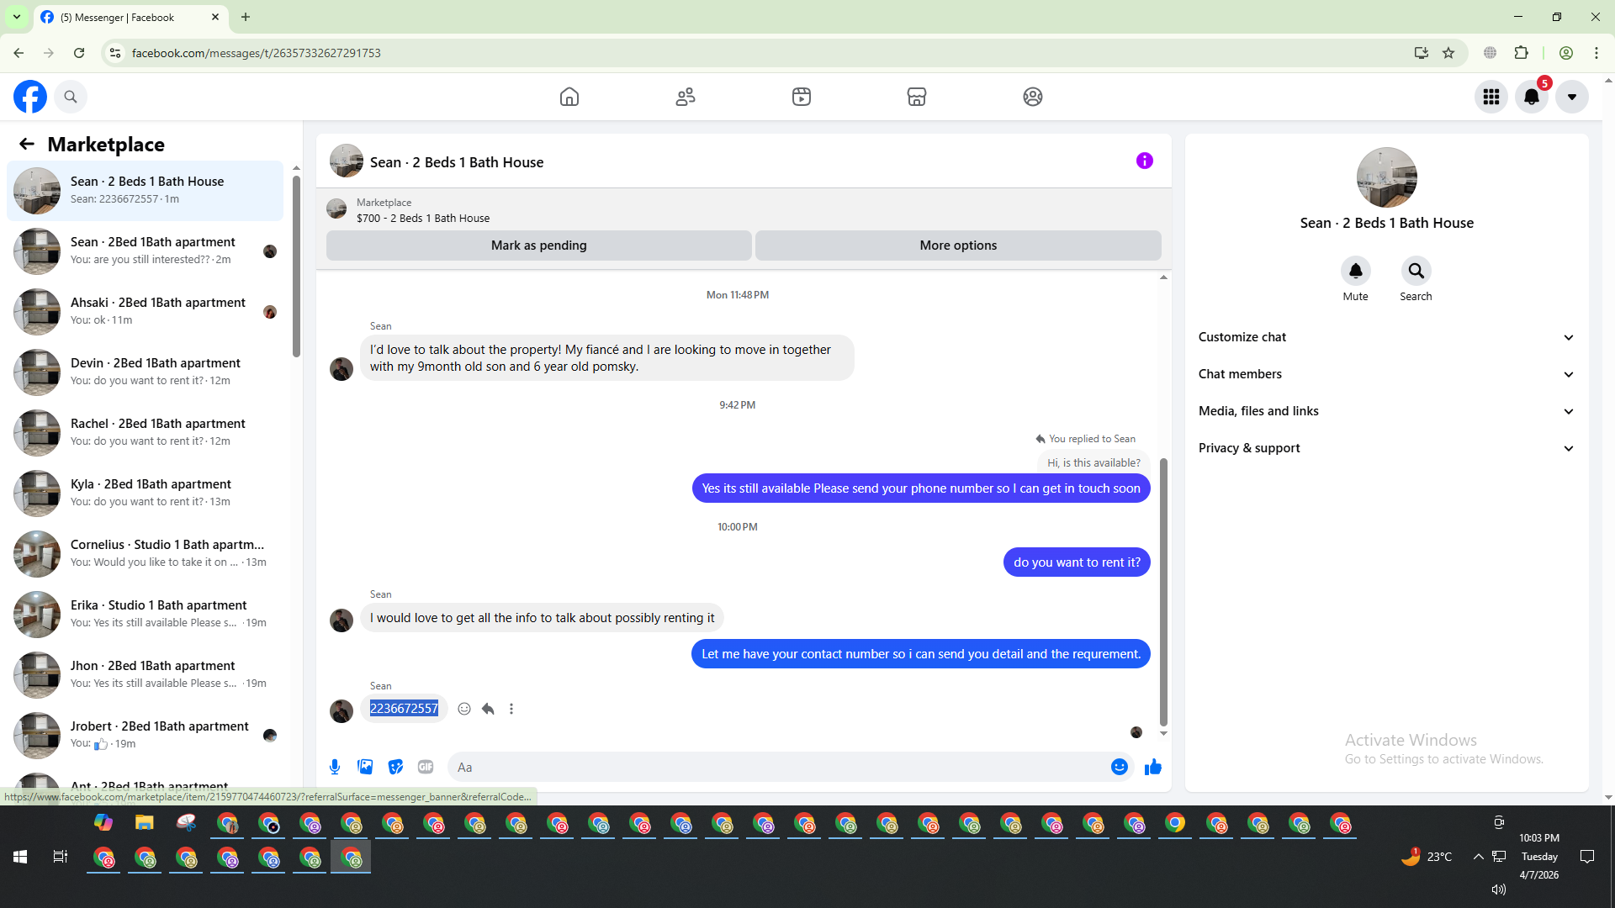The image size is (1615, 908).
Task: Open the $700 - 2 Beds 1 Bath House listing
Action: click(x=423, y=219)
